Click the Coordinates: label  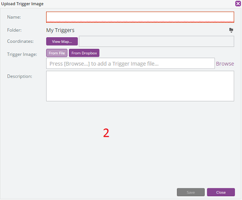tap(20, 41)
